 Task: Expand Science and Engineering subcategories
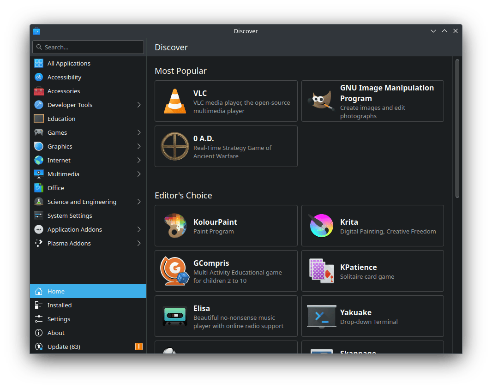(x=139, y=202)
